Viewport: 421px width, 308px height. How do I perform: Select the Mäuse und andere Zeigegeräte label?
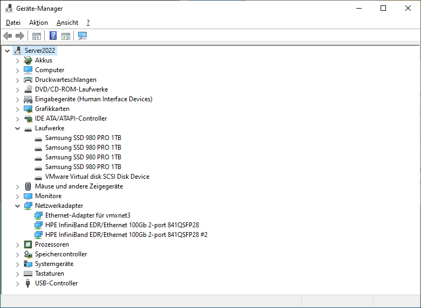pos(79,186)
